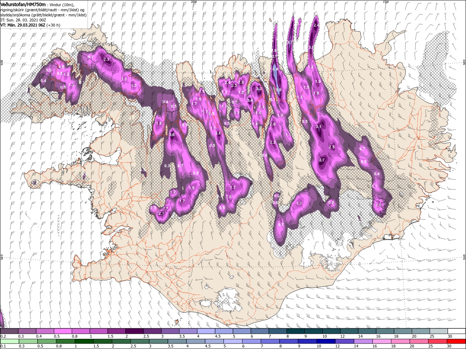Pick the bright red swatch ending lower scale
The image size is (466, 349).
[457, 341]
